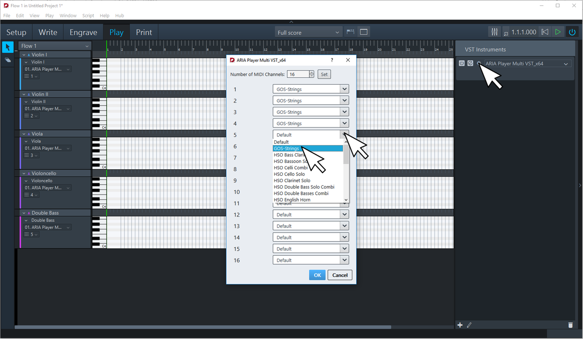
Task: Click the Dorico logo in dialog title bar
Action: (x=232, y=60)
